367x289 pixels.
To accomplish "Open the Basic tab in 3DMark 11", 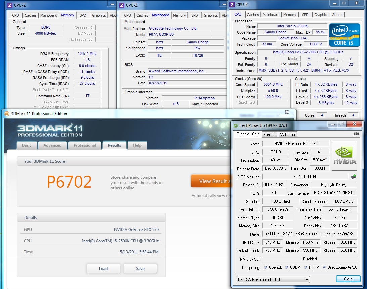I will point(27,145).
